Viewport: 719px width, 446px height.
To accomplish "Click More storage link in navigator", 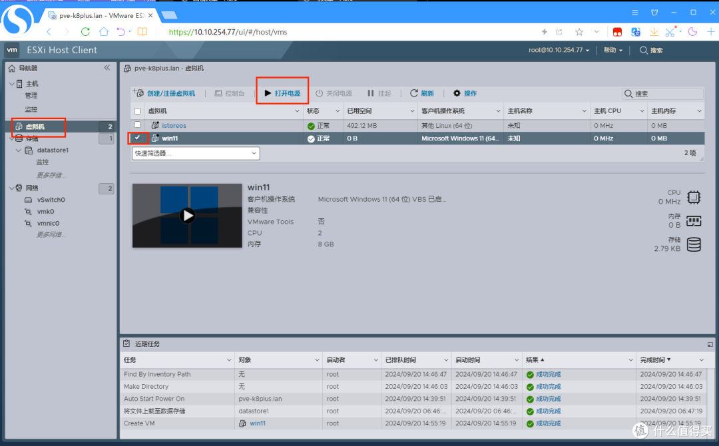I will [51, 176].
